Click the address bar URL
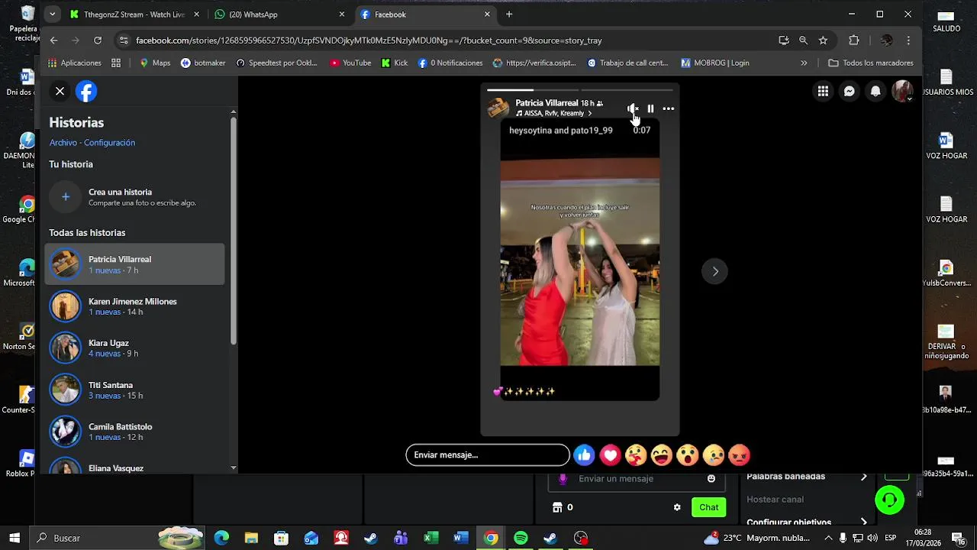The image size is (977, 550). (x=369, y=40)
